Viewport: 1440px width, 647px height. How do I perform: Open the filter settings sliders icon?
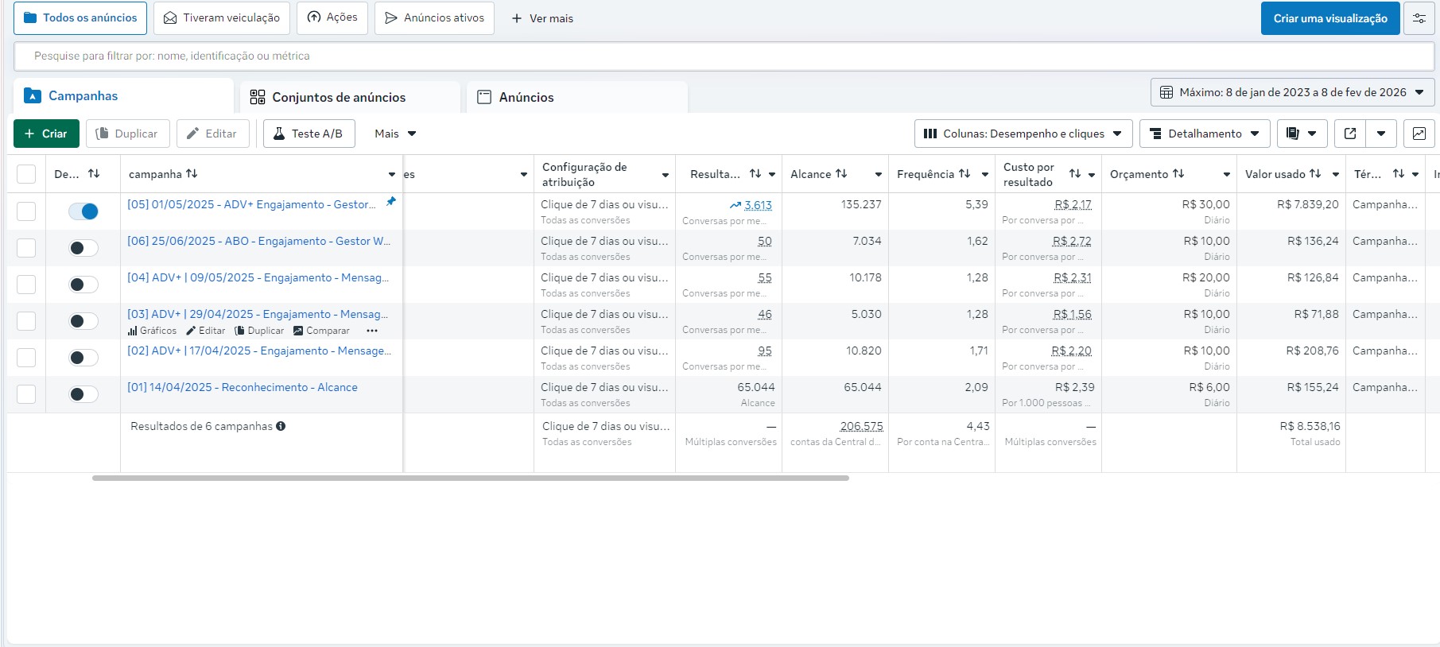tap(1419, 18)
